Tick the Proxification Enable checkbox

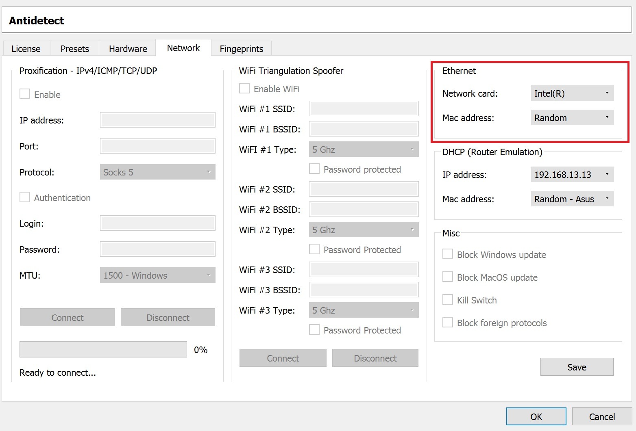pos(25,94)
